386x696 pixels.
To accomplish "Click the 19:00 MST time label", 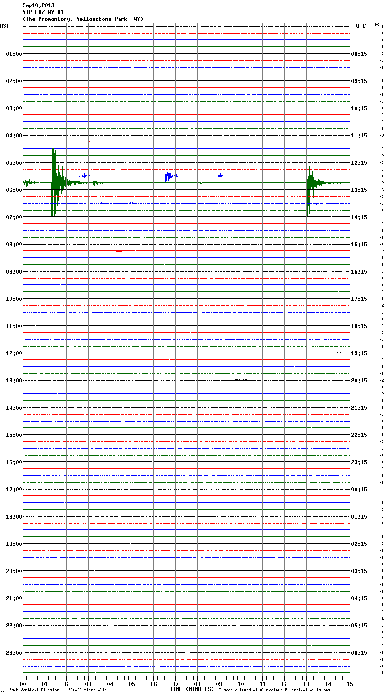I will [14, 544].
